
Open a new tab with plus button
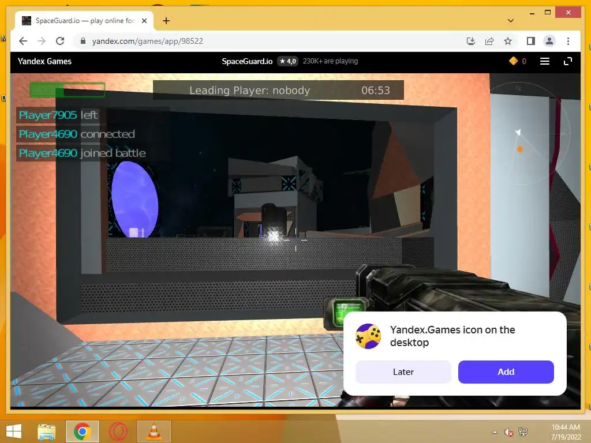166,21
